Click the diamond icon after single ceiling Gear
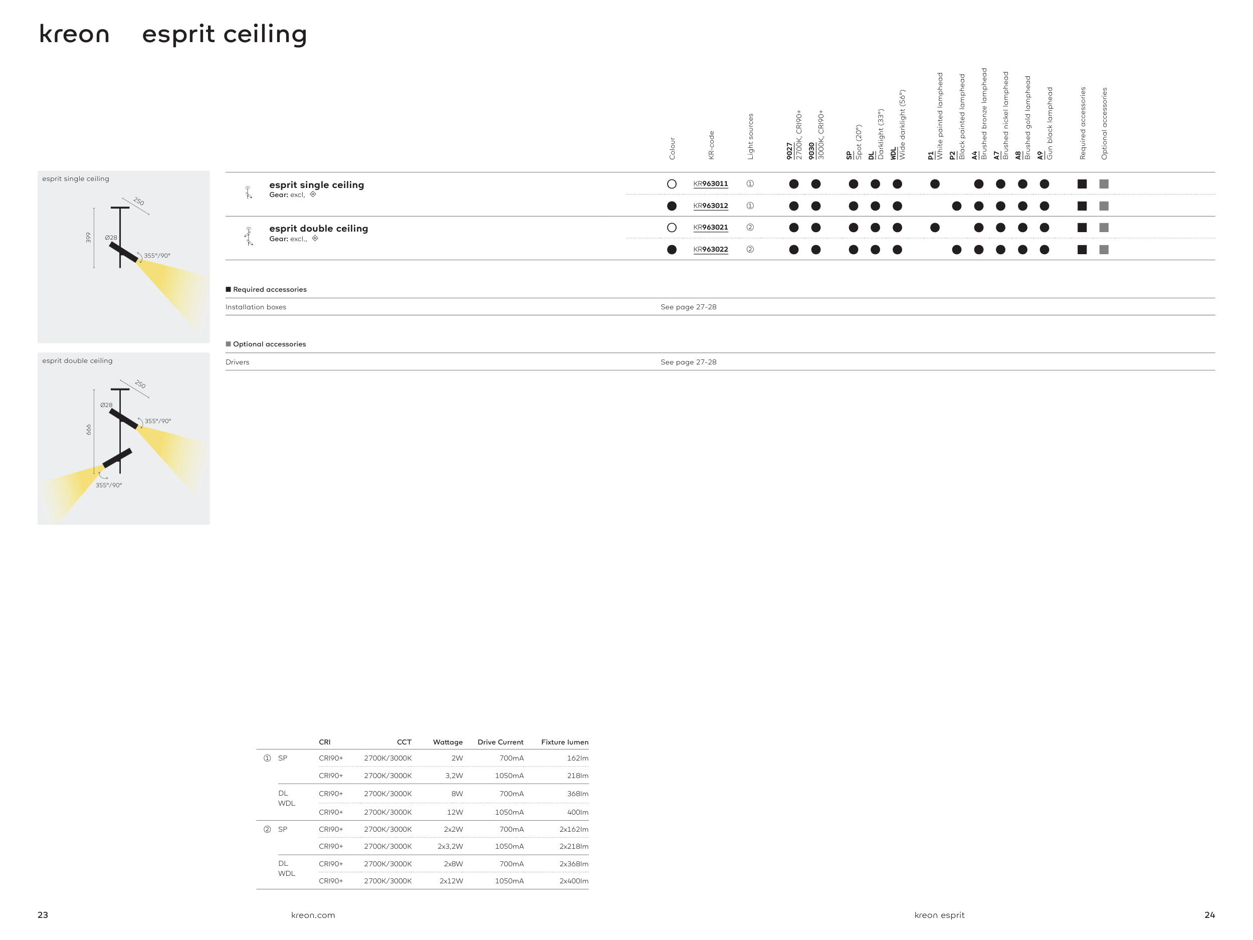The image size is (1253, 940). (x=313, y=195)
